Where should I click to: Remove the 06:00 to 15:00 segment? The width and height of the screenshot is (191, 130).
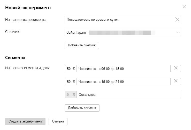[x=175, y=68]
